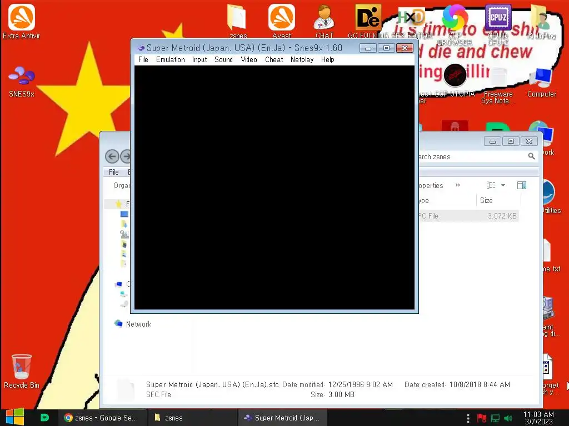The image size is (569, 426).
Task: Switch to zsnes Google Search Chrome taskbar button
Action: coord(102,418)
